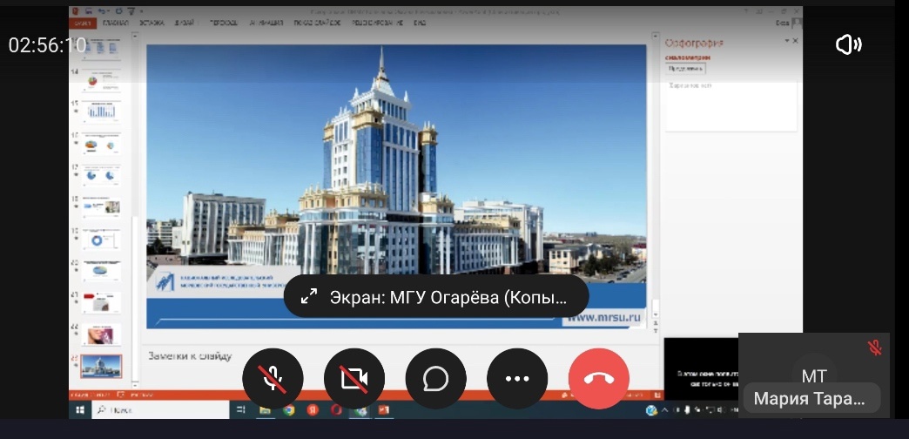Select the last slide thumbnail with the building
Image resolution: width=909 pixels, height=439 pixels.
point(101,367)
